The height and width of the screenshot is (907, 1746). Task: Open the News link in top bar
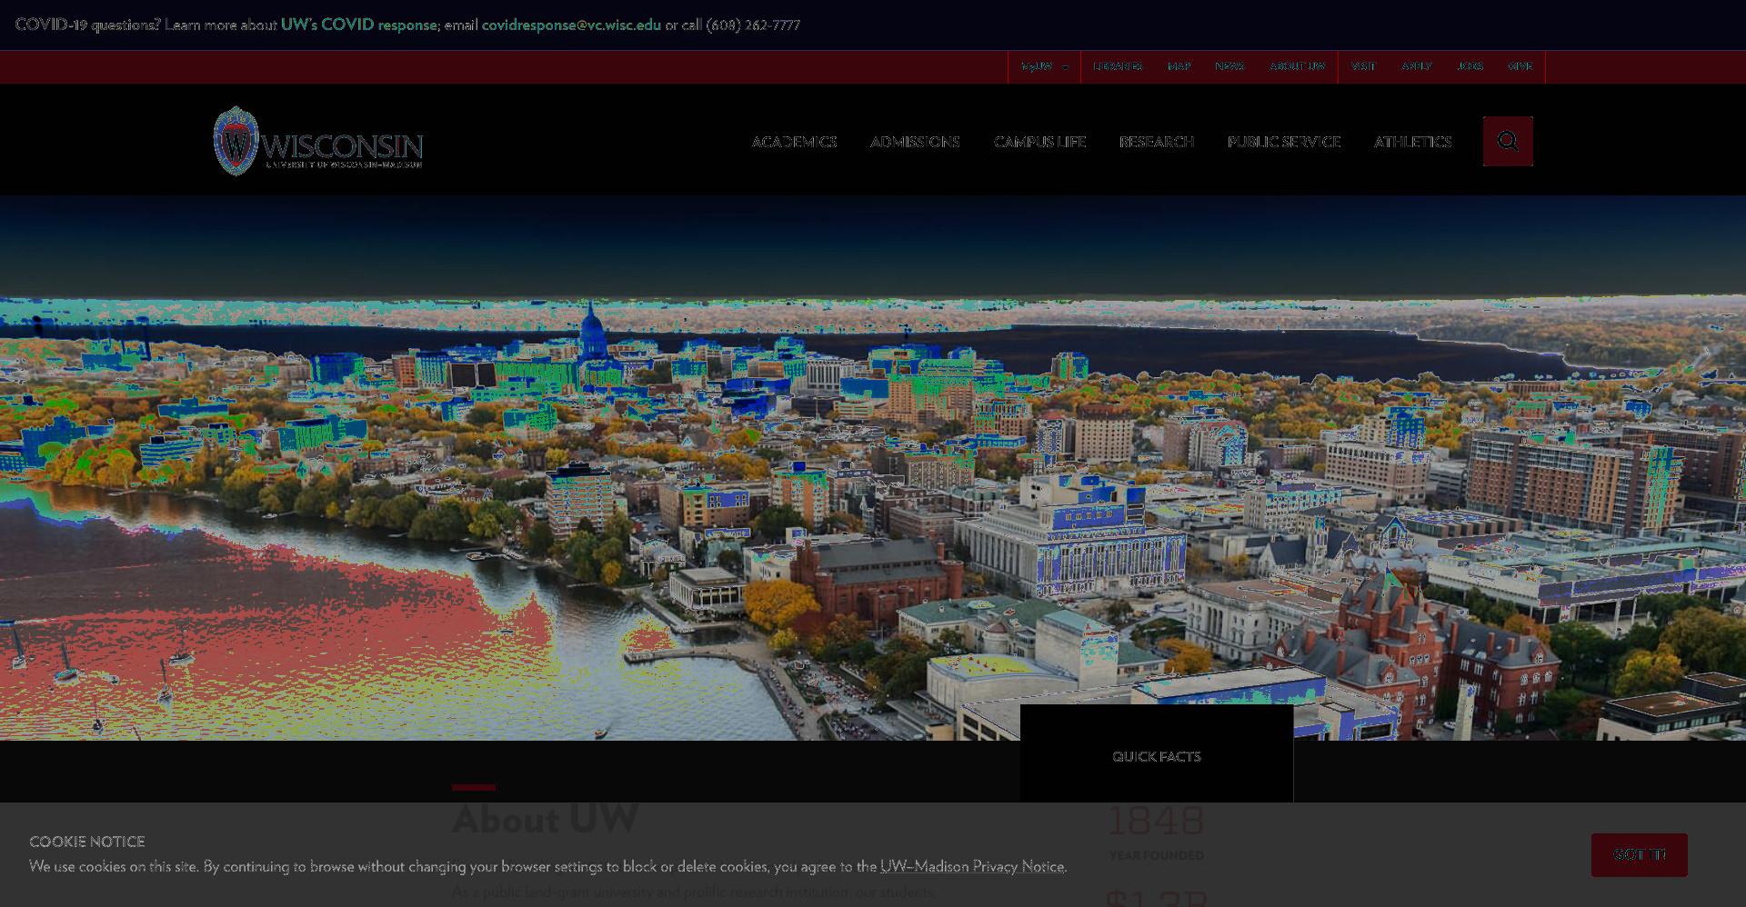pyautogui.click(x=1229, y=66)
